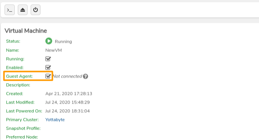Click the Description label
This screenshot has height=140, width=259.
pyautogui.click(x=18, y=85)
